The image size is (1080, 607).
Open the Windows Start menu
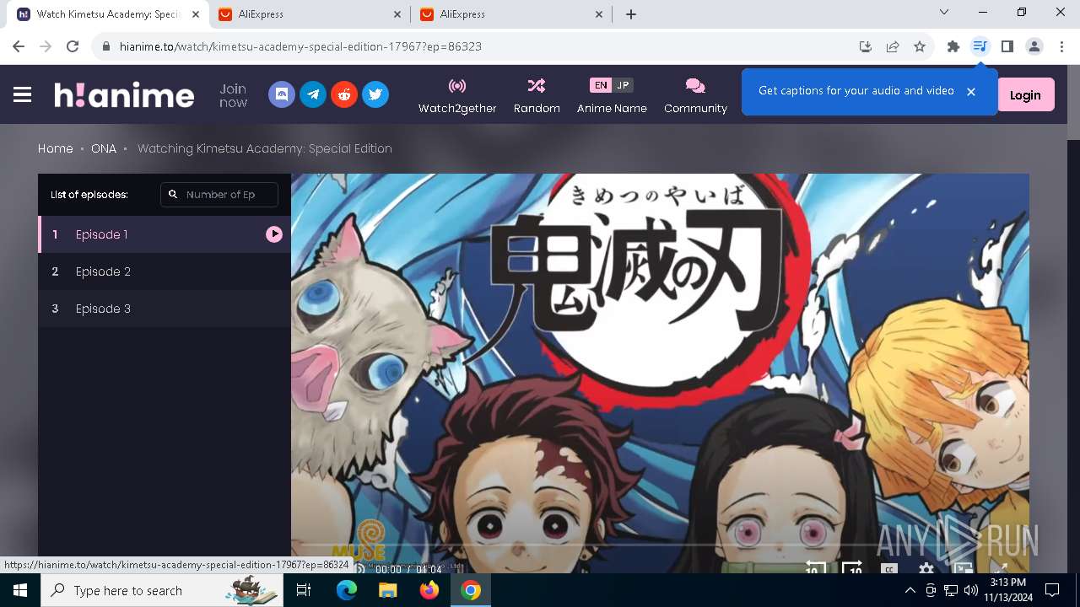[x=19, y=590]
